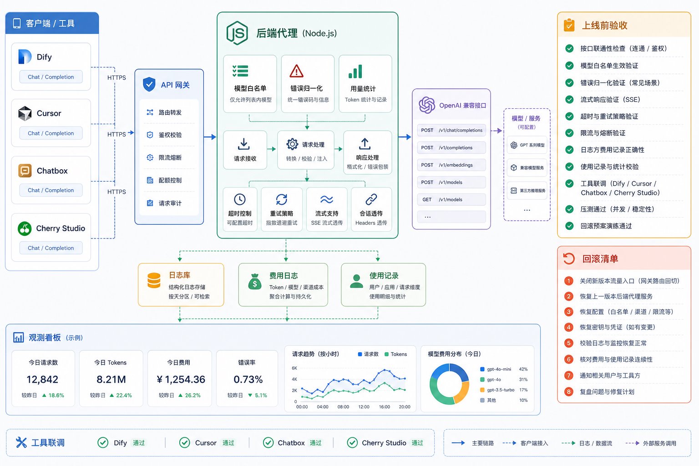Click the 模型费用分布 donut chart
The width and height of the screenshot is (699, 466).
click(449, 385)
